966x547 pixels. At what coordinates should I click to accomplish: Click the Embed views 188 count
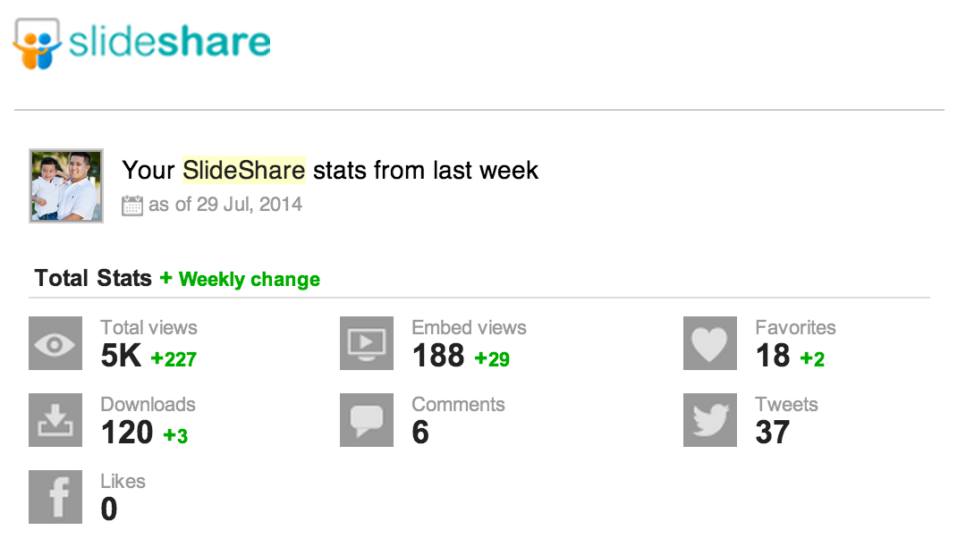point(438,357)
